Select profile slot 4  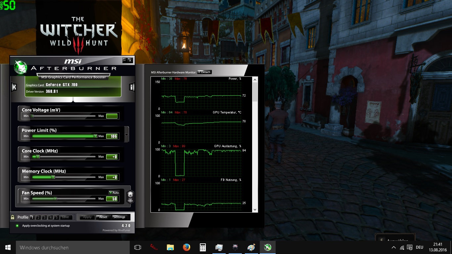pyautogui.click(x=51, y=217)
